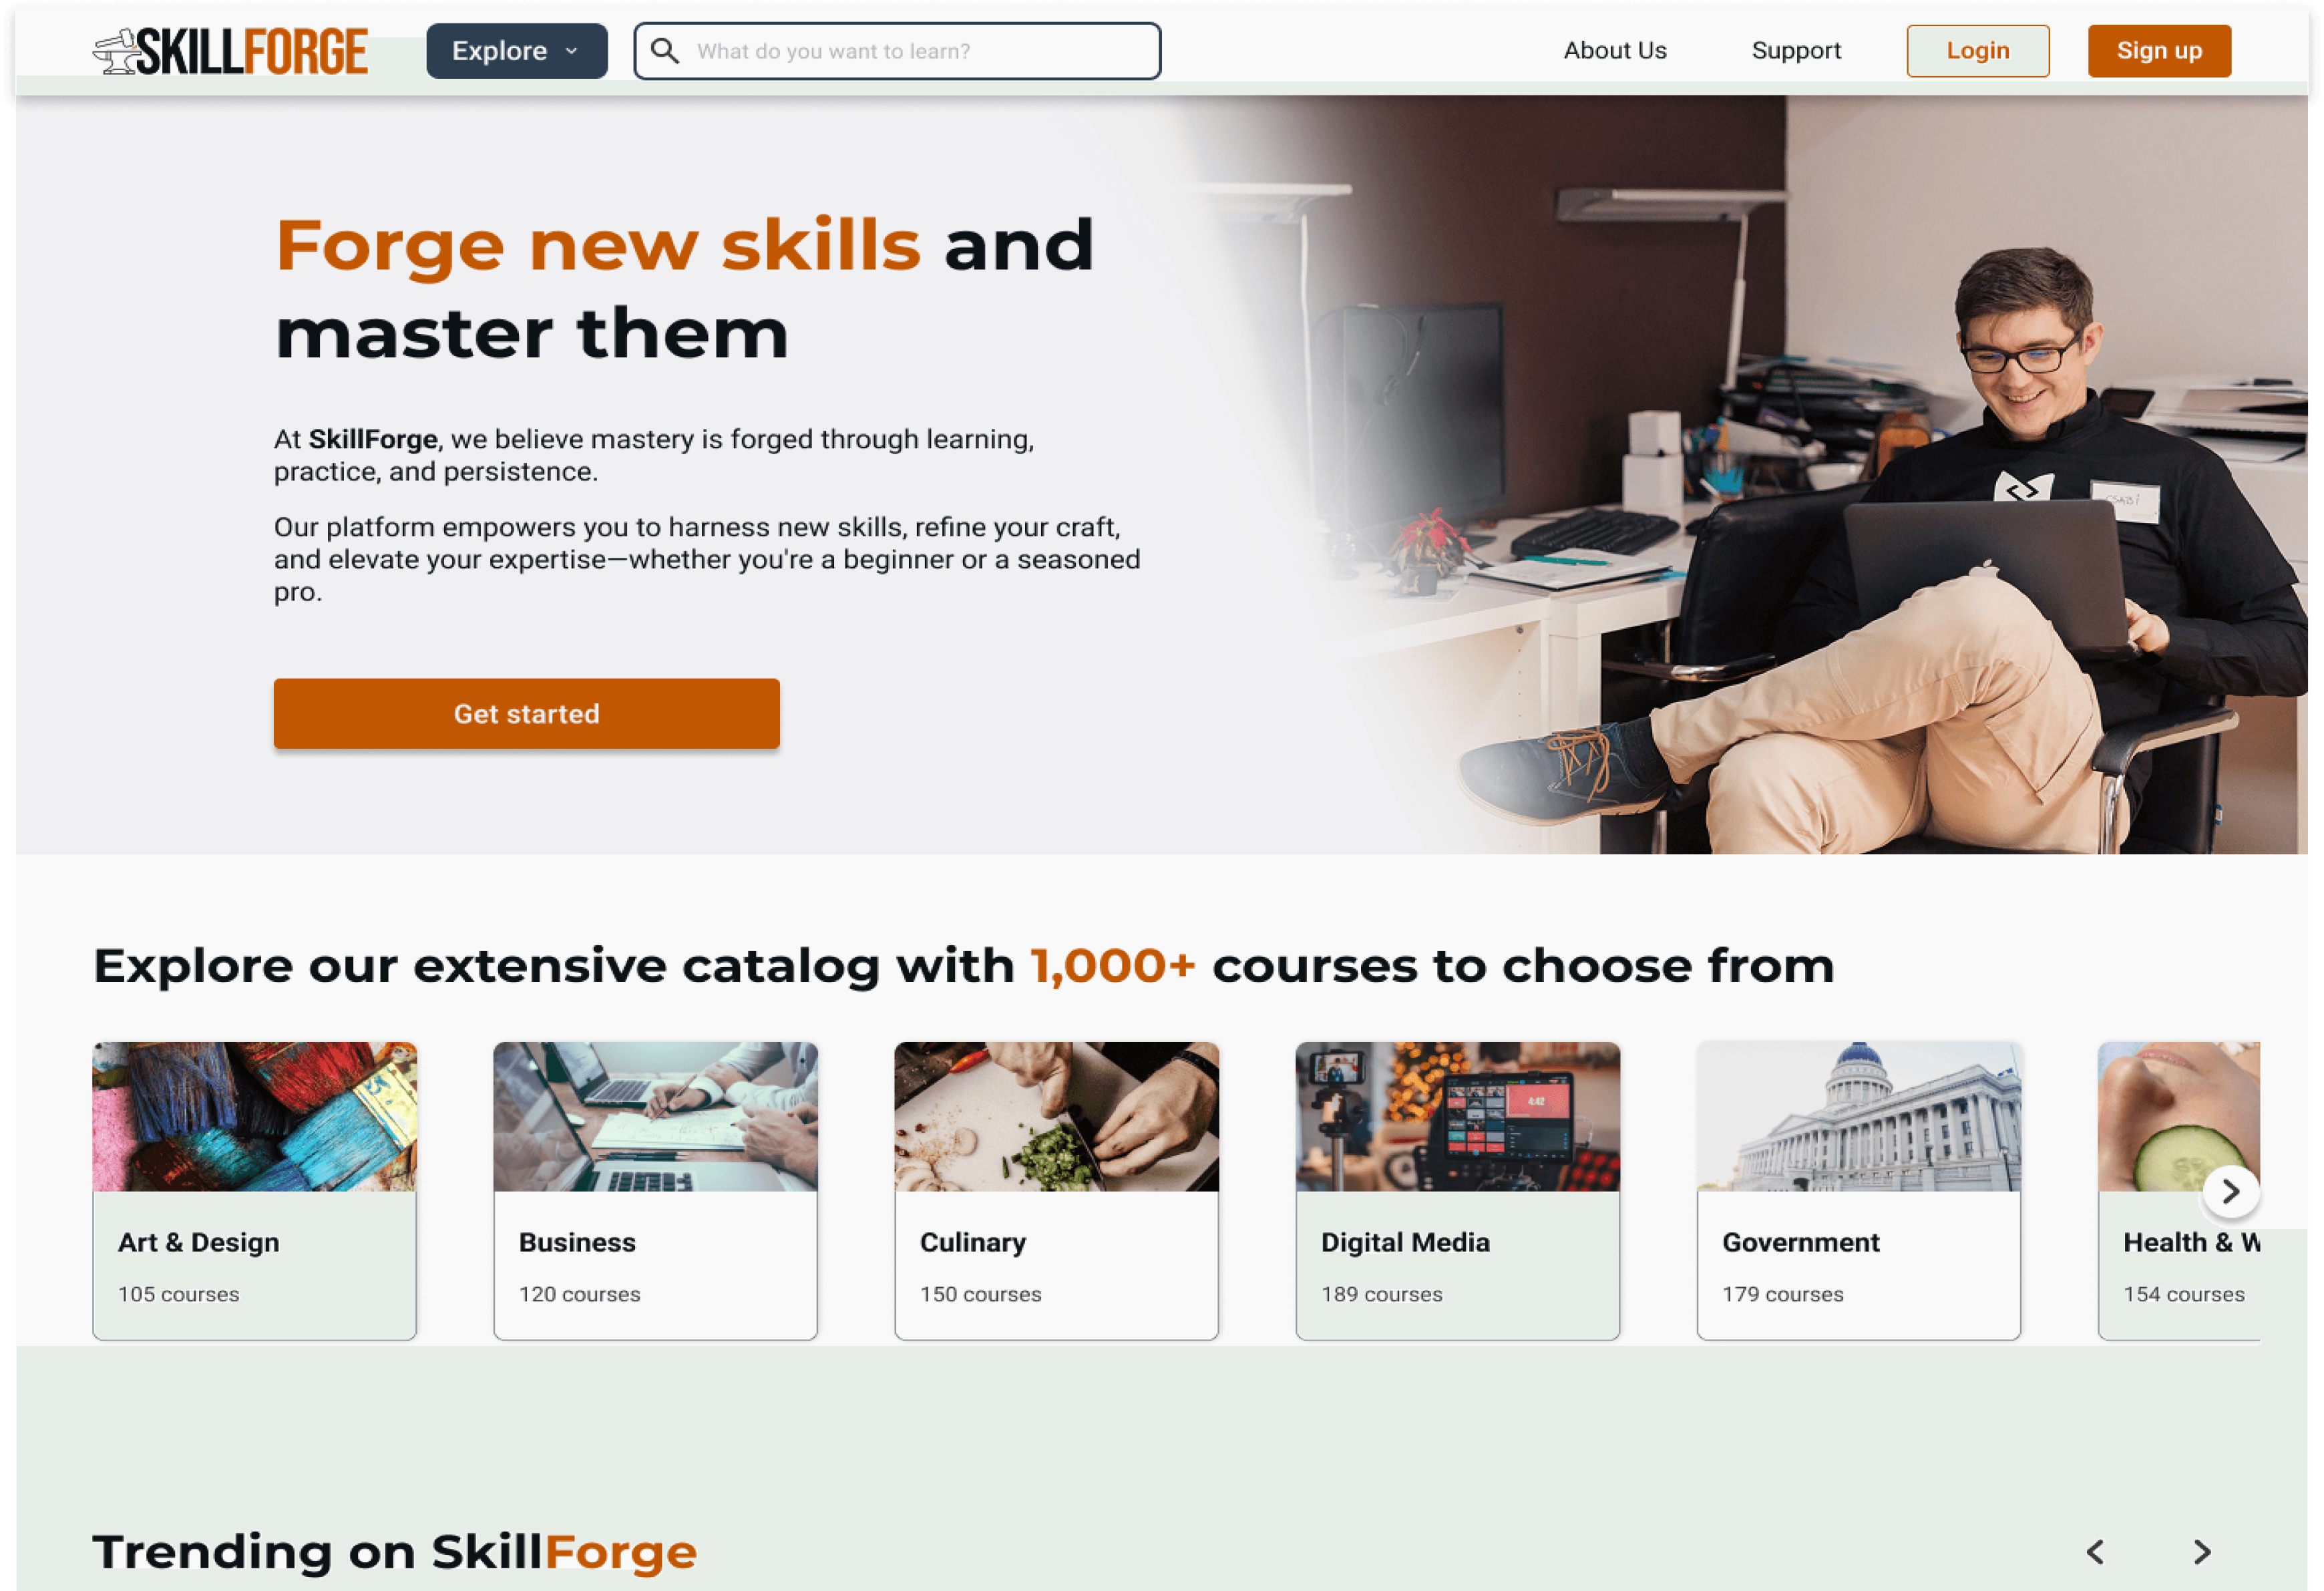The width and height of the screenshot is (2324, 1591).
Task: Select the Culinary category thumbnail
Action: pyautogui.click(x=1056, y=1116)
